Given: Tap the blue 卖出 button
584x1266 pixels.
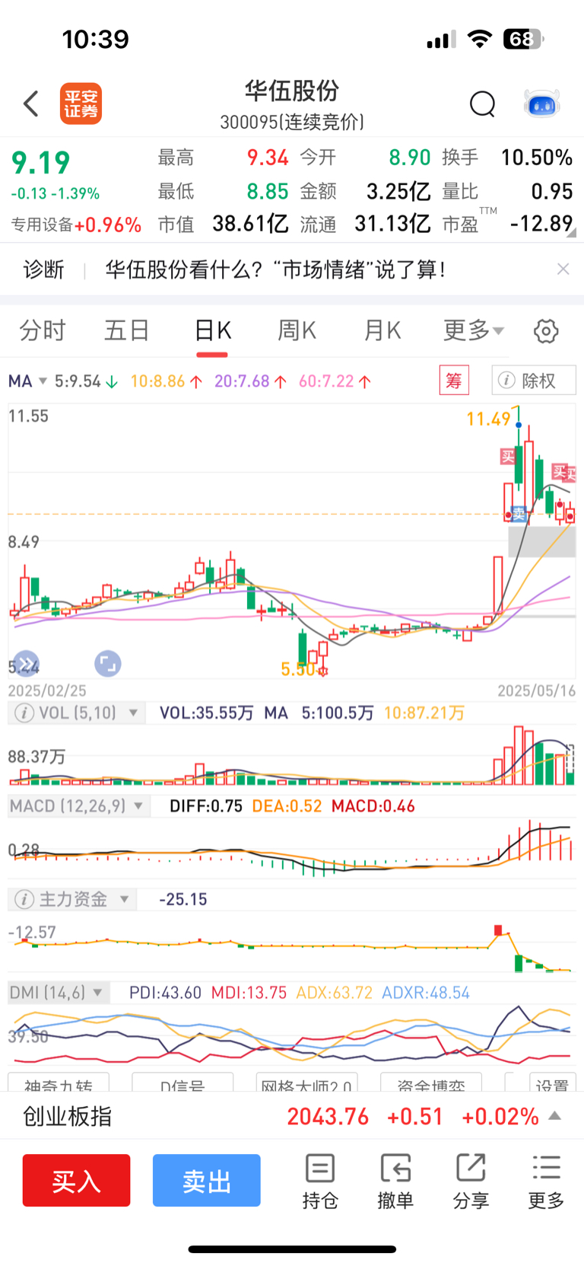Looking at the screenshot, I should (206, 1181).
